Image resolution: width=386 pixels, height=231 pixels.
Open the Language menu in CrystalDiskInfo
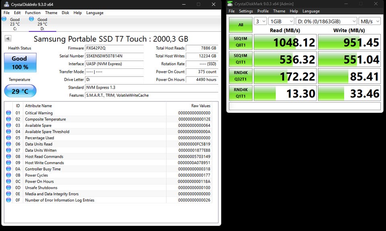[x=95, y=13]
